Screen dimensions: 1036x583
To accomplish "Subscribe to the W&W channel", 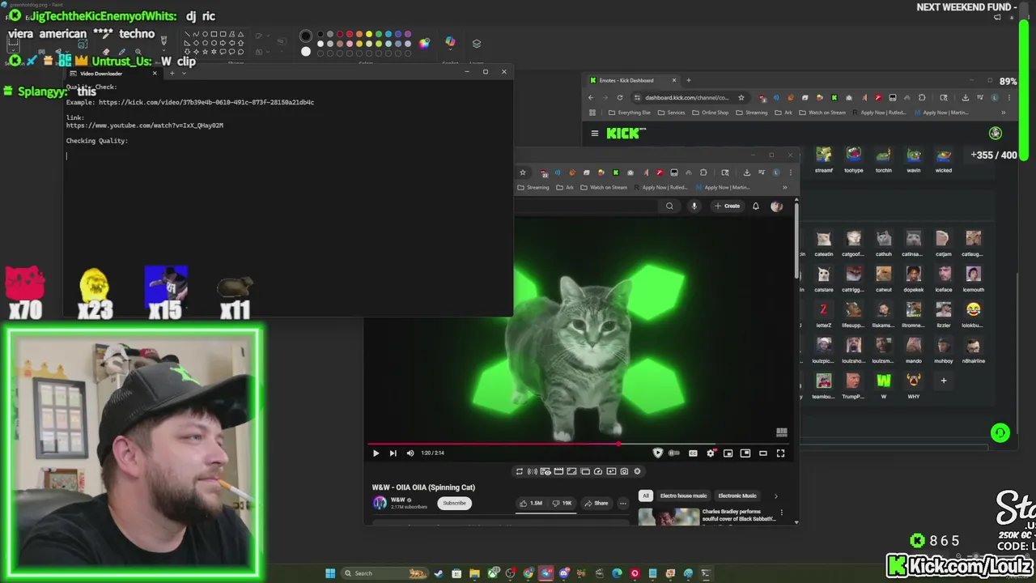I will pyautogui.click(x=454, y=503).
